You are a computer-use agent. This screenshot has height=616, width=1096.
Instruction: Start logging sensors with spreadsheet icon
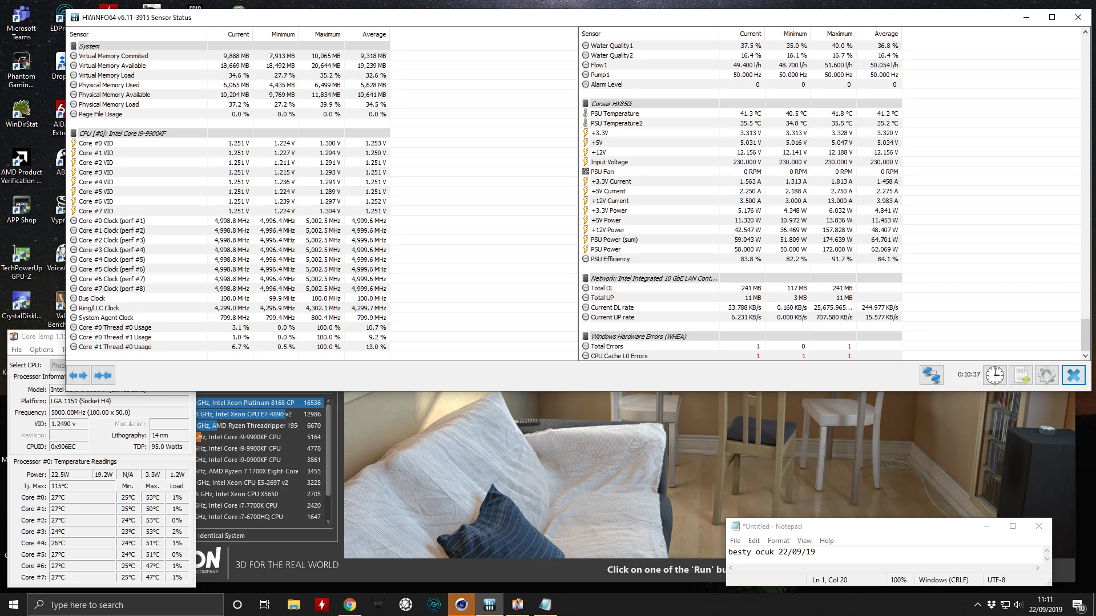(x=1021, y=375)
